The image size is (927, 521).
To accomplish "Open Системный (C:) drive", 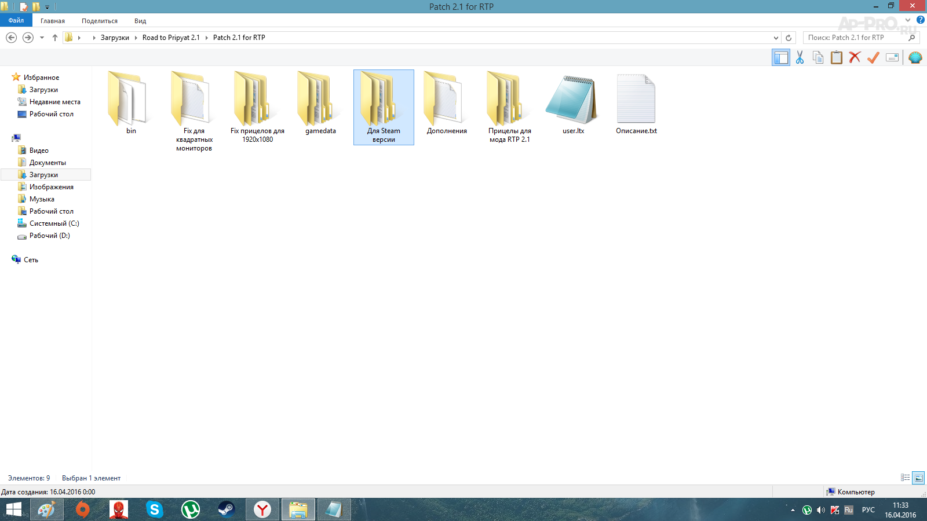I will (54, 223).
